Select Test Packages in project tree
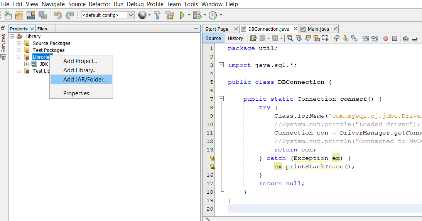This screenshot has width=422, height=221. pyautogui.click(x=49, y=50)
